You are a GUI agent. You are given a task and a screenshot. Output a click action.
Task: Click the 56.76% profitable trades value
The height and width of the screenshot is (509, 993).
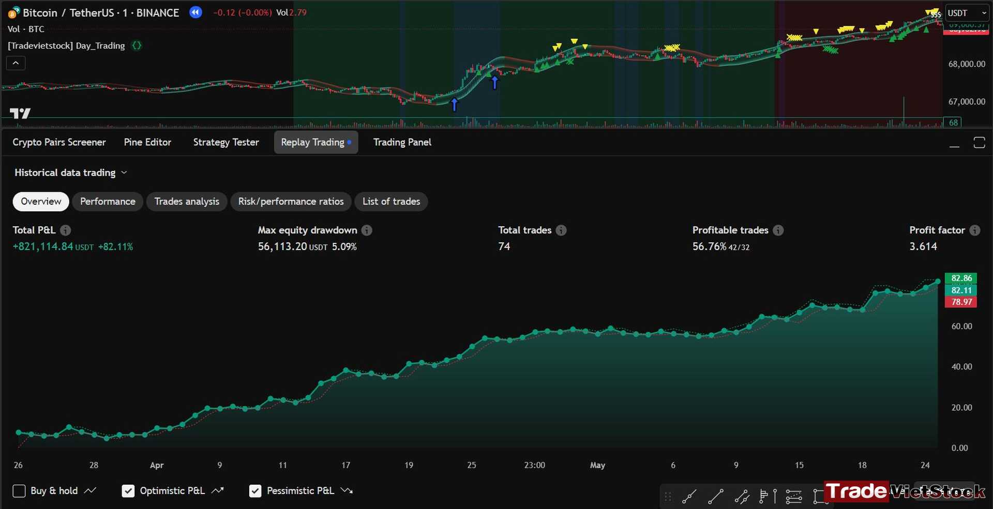[710, 246]
